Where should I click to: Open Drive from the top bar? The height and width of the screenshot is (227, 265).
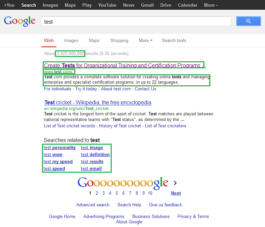pos(166,5)
